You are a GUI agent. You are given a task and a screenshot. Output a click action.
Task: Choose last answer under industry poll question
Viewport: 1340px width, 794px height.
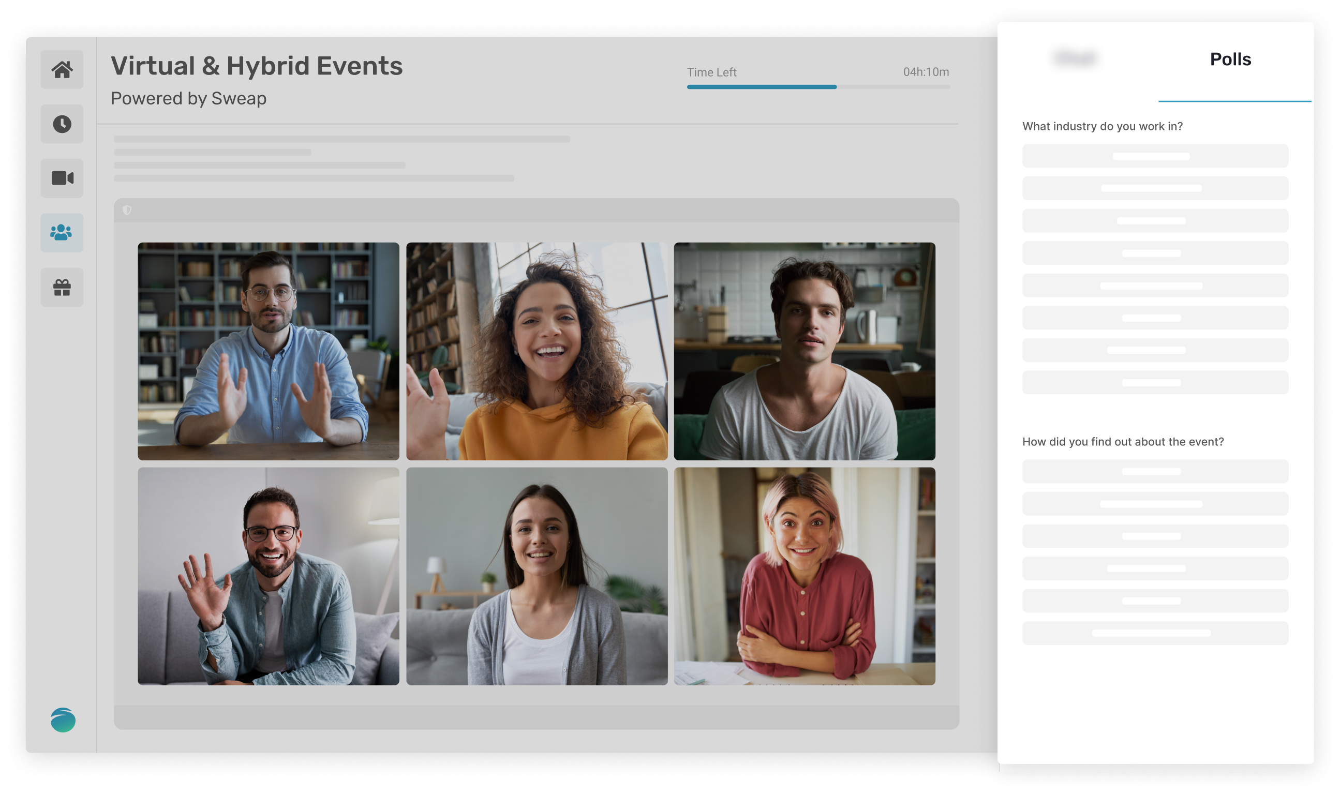1155,383
